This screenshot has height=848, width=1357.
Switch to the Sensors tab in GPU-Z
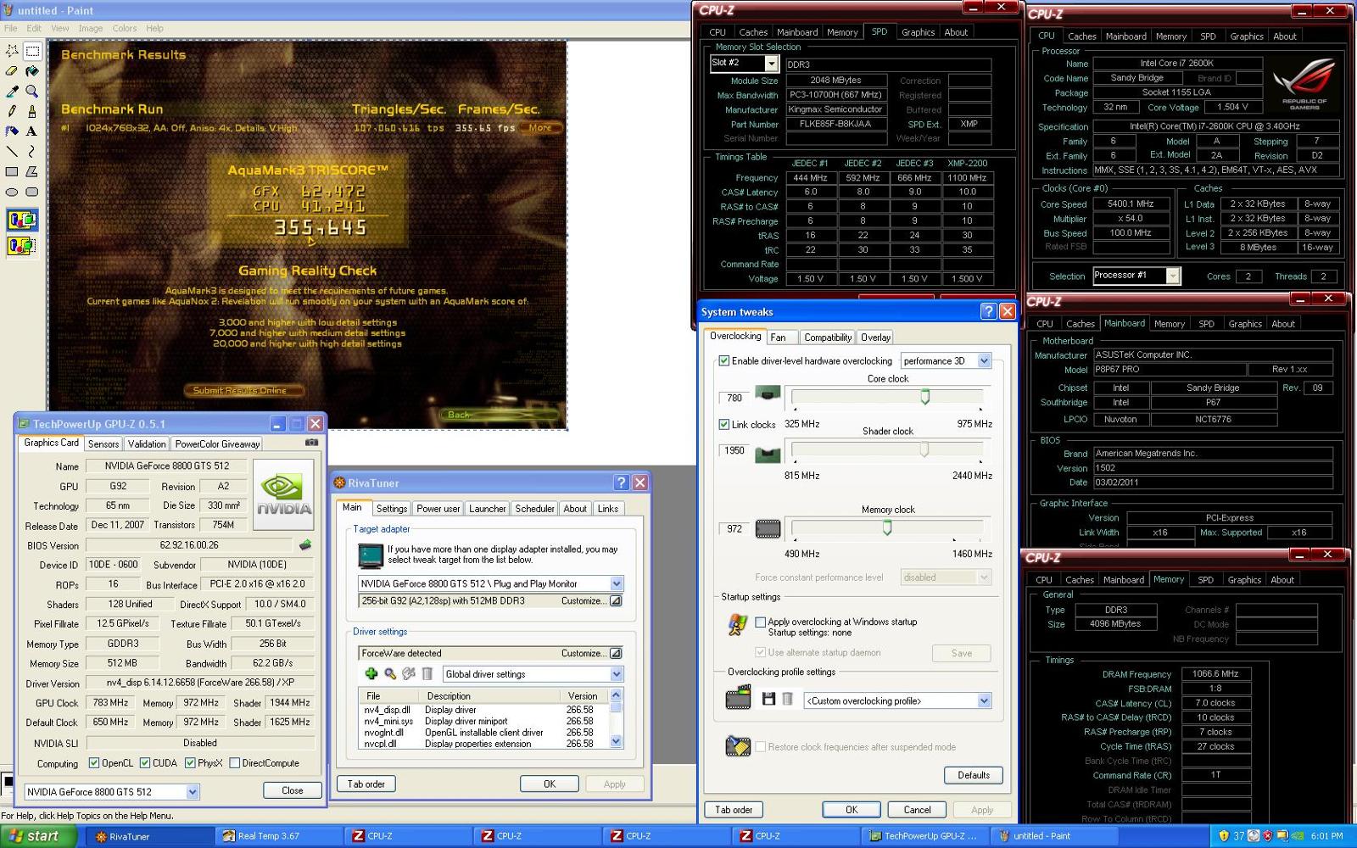pos(103,444)
